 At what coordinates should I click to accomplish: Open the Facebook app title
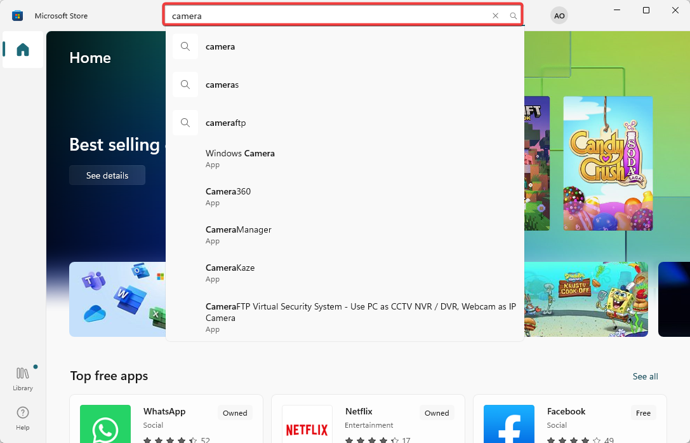click(566, 411)
